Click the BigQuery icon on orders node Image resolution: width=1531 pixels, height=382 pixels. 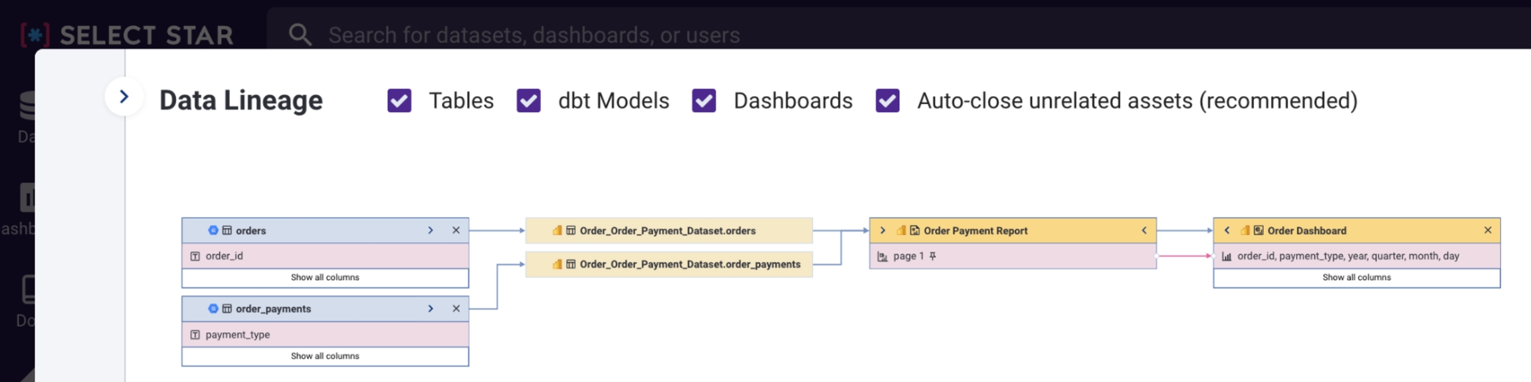(x=213, y=230)
